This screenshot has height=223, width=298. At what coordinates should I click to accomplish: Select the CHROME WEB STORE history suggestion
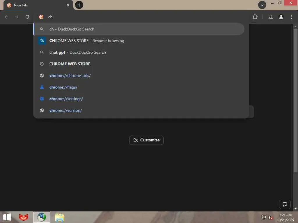139,64
